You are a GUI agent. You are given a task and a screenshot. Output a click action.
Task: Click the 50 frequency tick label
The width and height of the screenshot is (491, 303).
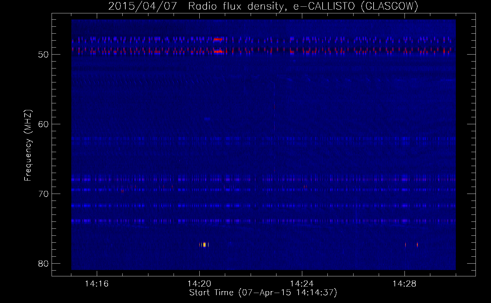tap(43, 55)
